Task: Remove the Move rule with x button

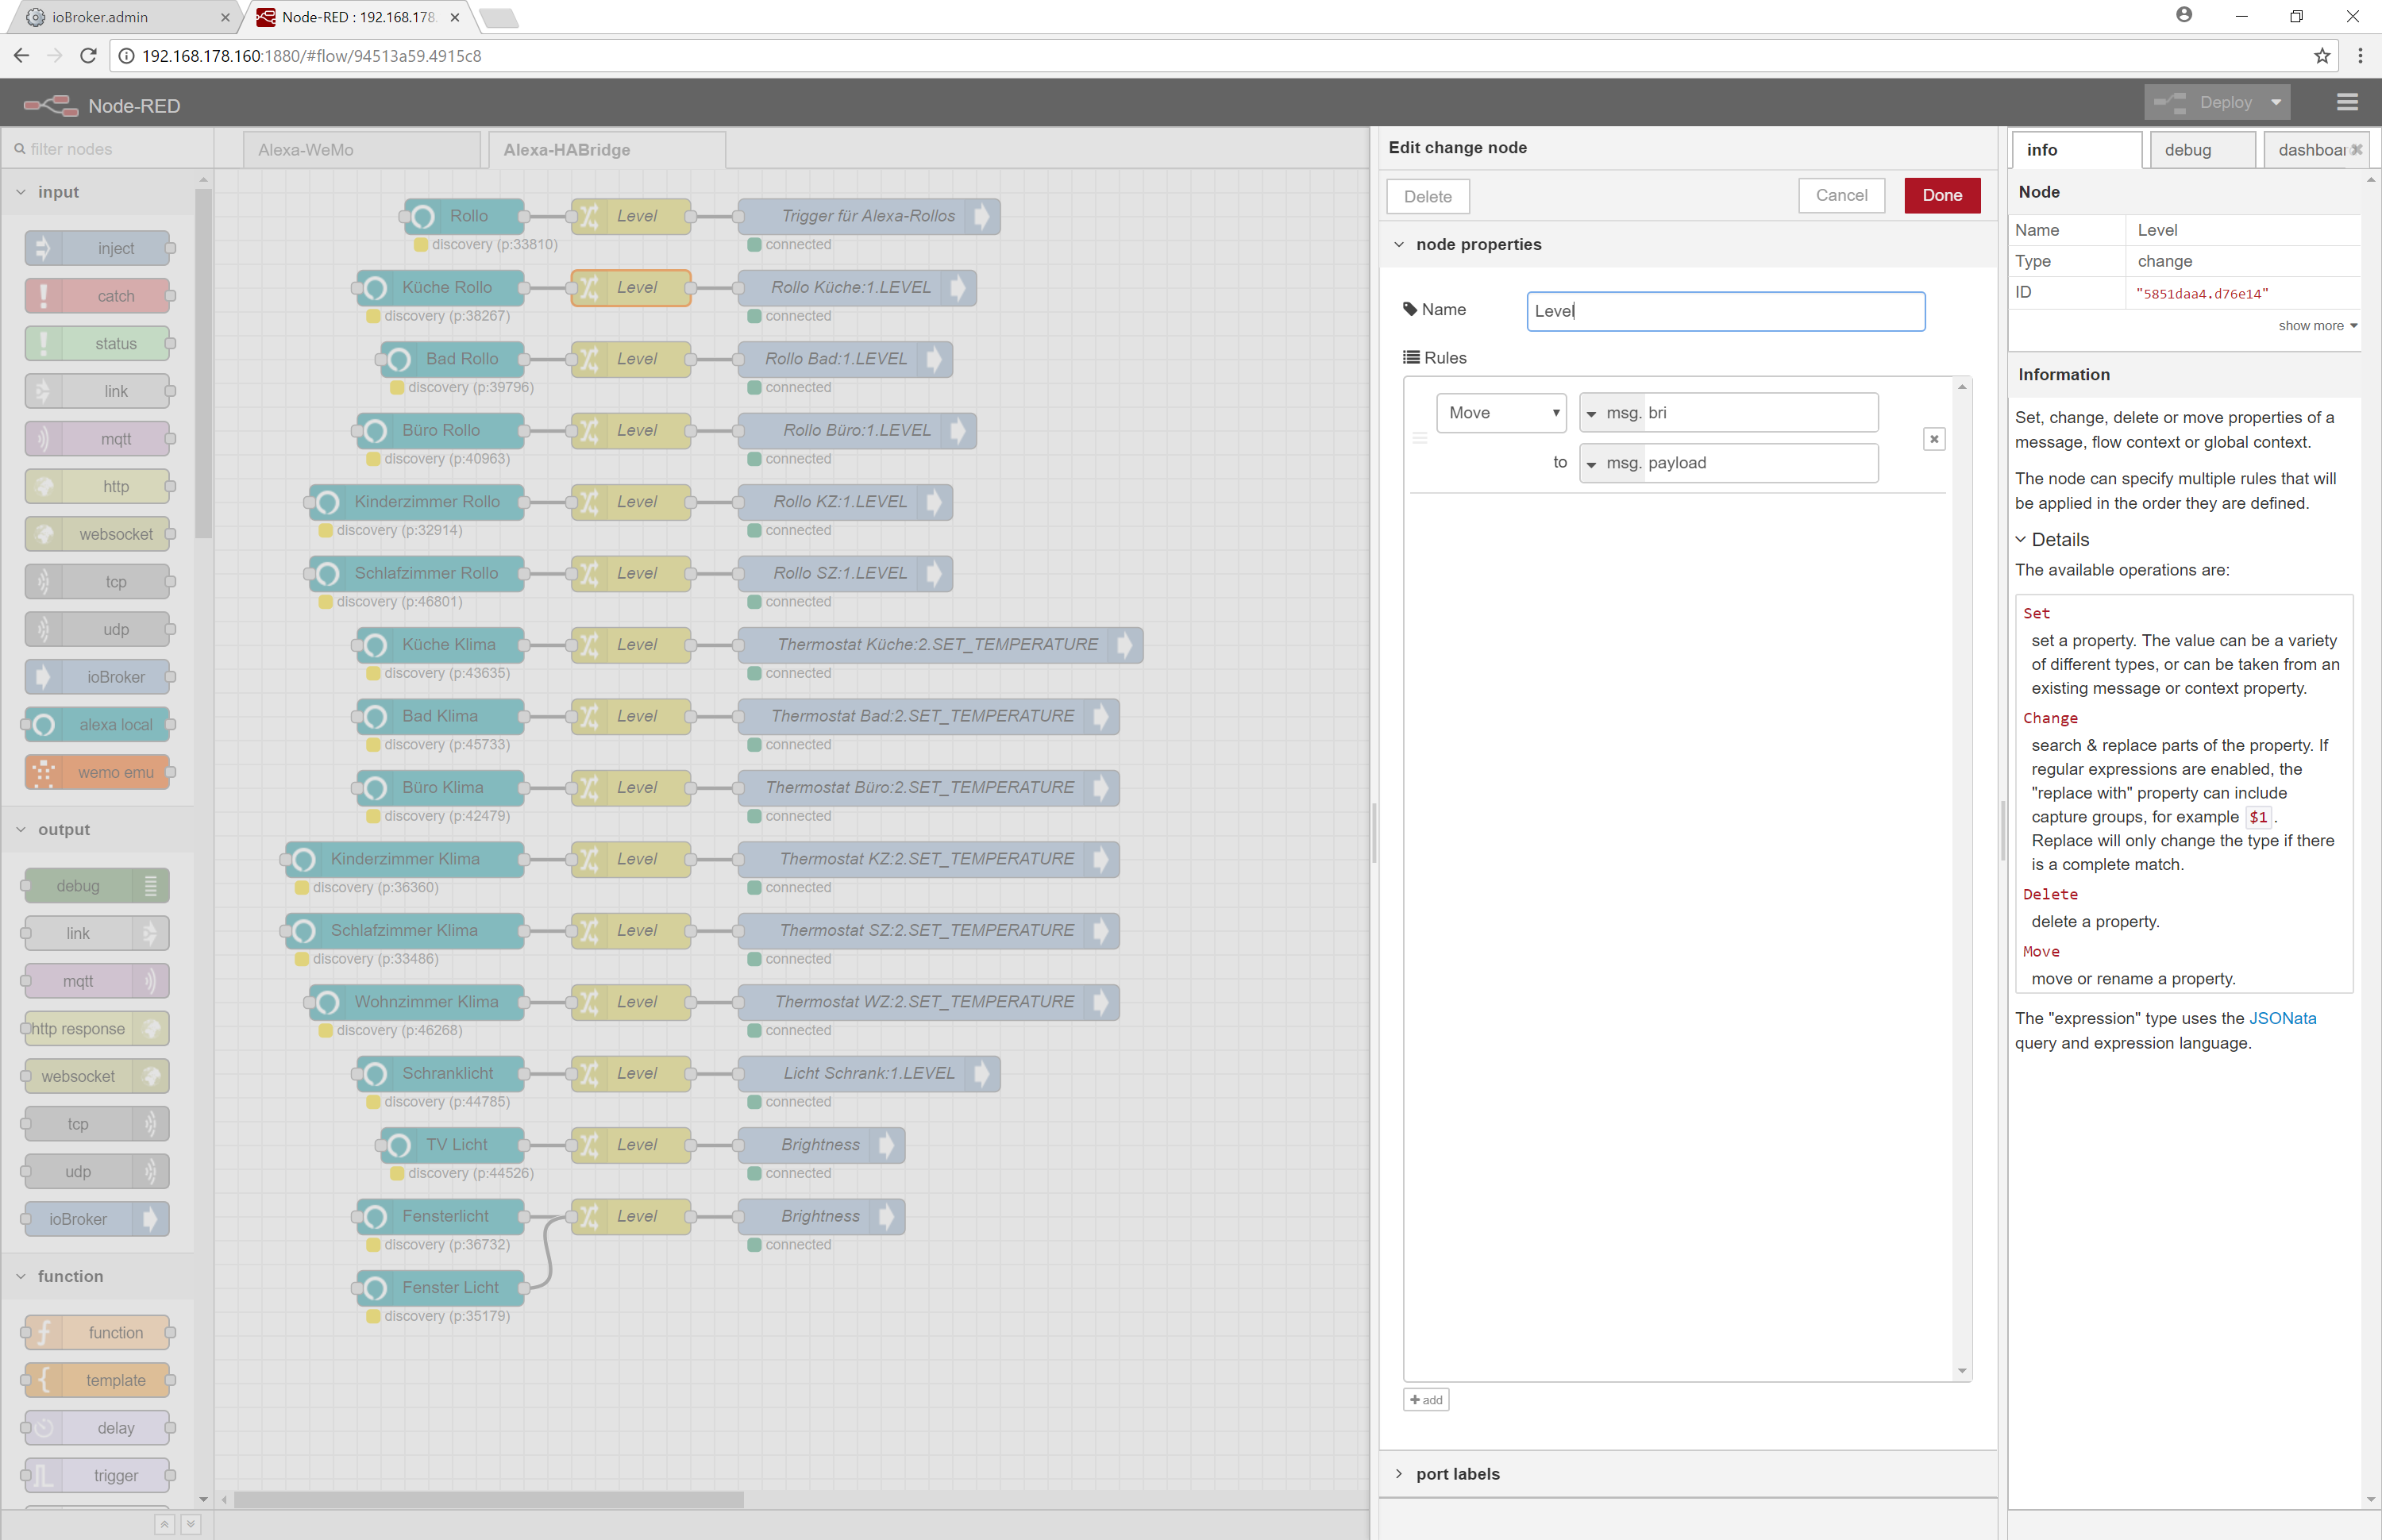Action: [1934, 439]
